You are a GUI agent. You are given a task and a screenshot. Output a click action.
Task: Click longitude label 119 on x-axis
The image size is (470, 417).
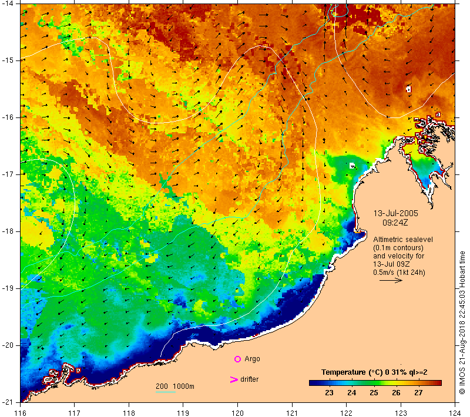(183, 413)
